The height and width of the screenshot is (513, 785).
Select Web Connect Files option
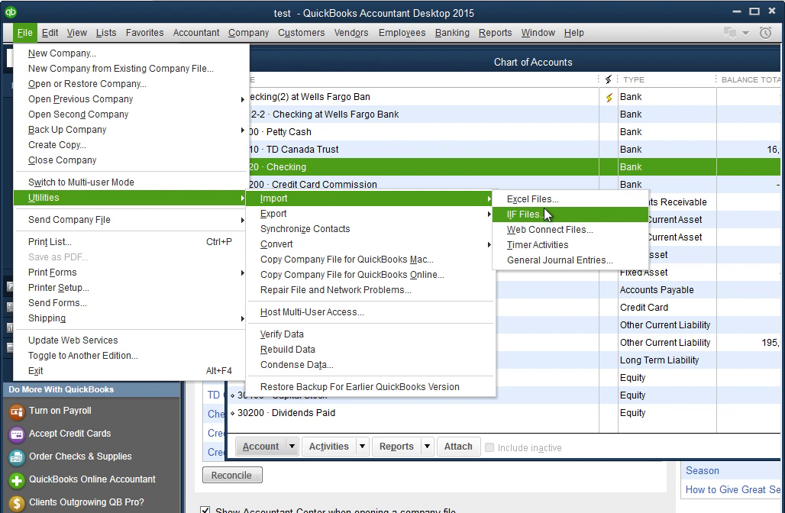tap(570, 230)
